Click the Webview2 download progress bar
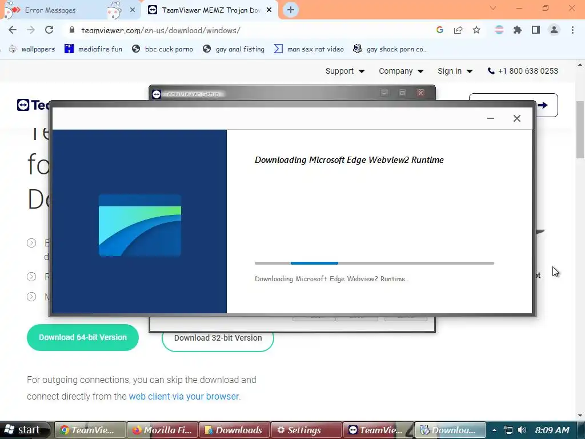The image size is (585, 439). 374,263
